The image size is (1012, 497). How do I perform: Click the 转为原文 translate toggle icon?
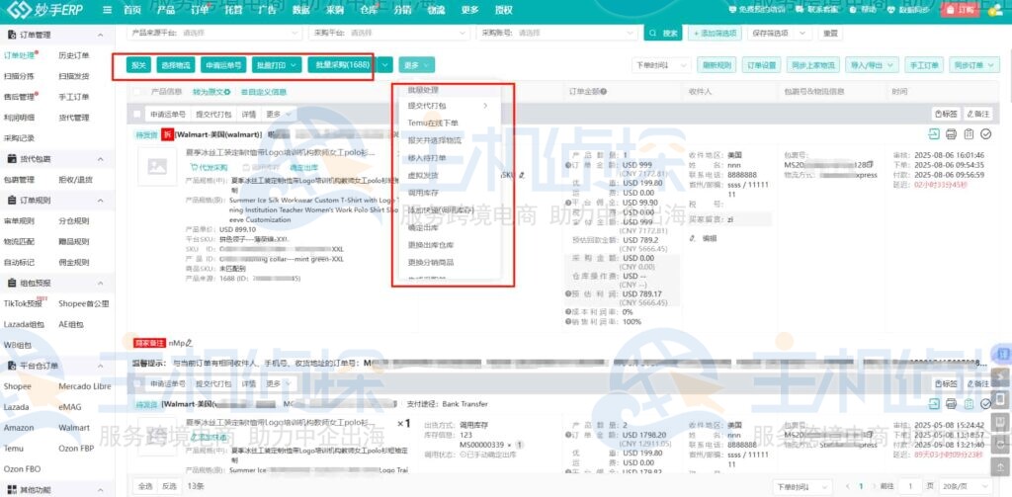[226, 92]
